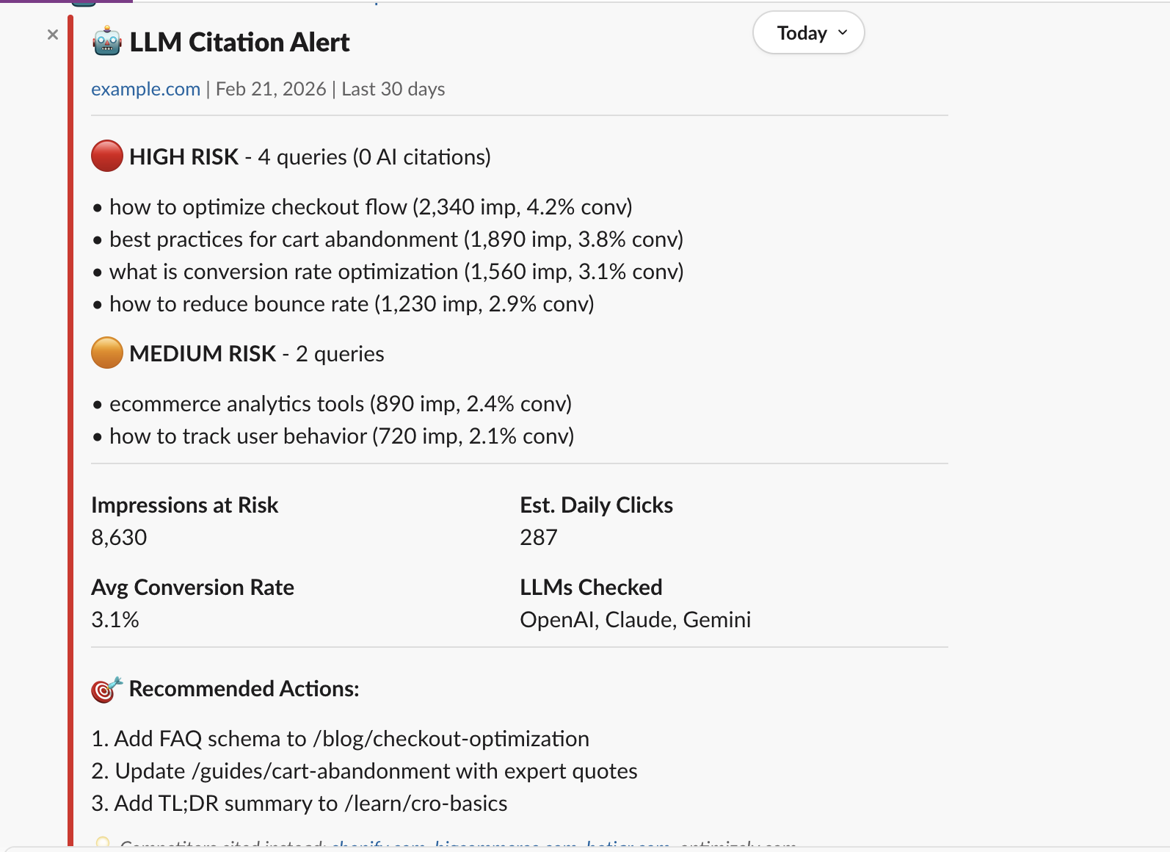Click the 287 Est. Daily Clicks value
The image size is (1170, 852).
(538, 537)
